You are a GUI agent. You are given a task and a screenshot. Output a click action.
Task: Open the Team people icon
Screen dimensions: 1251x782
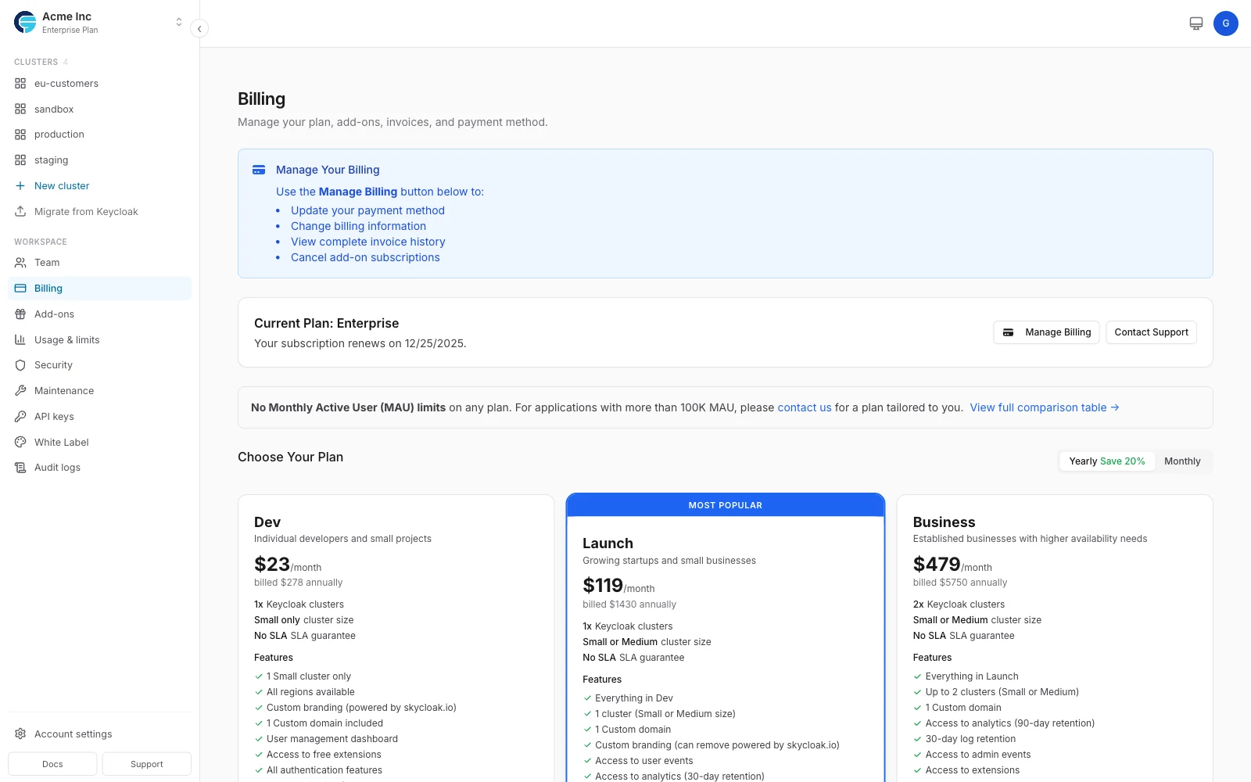[x=20, y=263]
